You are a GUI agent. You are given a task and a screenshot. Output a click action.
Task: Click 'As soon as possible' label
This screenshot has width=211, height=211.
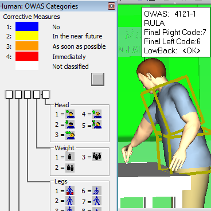(x=79, y=46)
